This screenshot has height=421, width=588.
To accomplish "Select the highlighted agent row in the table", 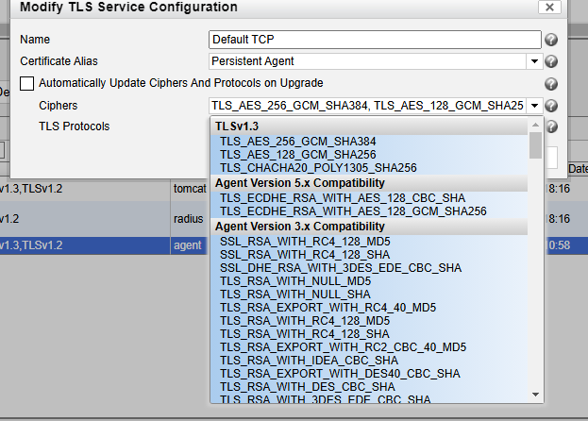I will 94,244.
